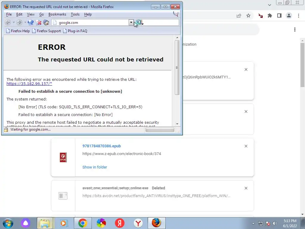Open the Firefox Help bookmark
The image size is (305, 229).
click(18, 31)
